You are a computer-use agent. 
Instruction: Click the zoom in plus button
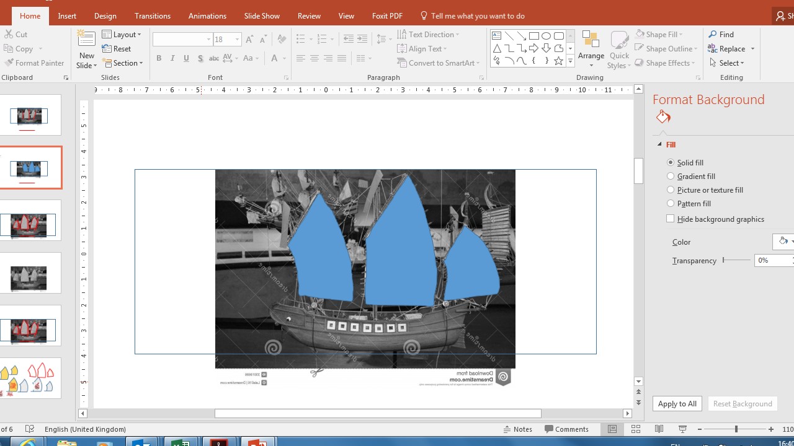tap(771, 429)
